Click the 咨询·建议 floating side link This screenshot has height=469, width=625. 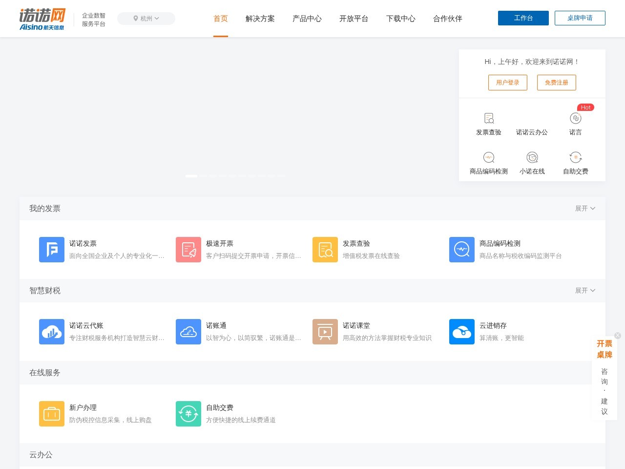pyautogui.click(x=604, y=391)
